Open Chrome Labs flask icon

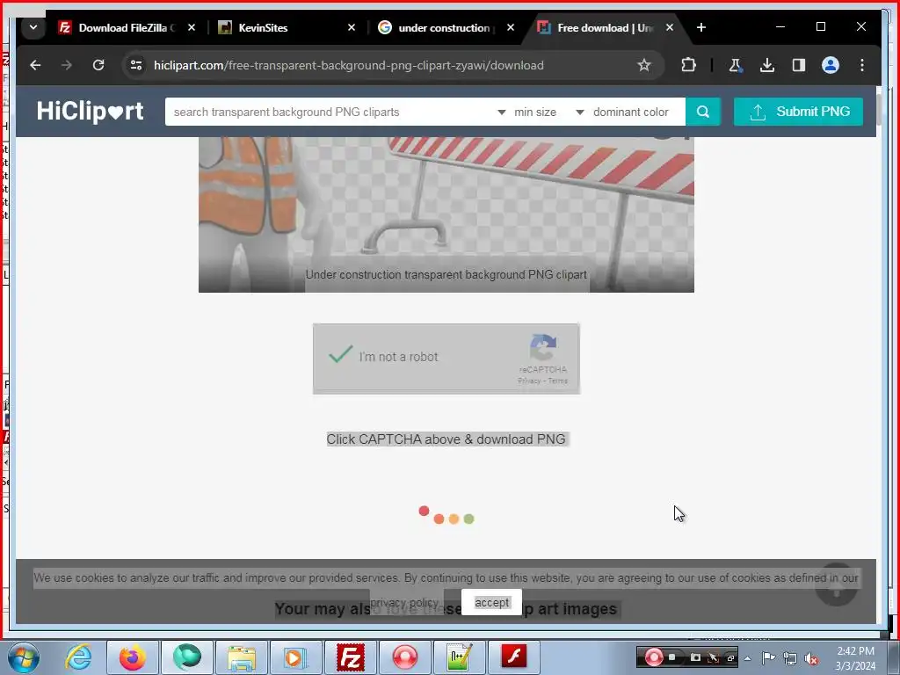(736, 65)
